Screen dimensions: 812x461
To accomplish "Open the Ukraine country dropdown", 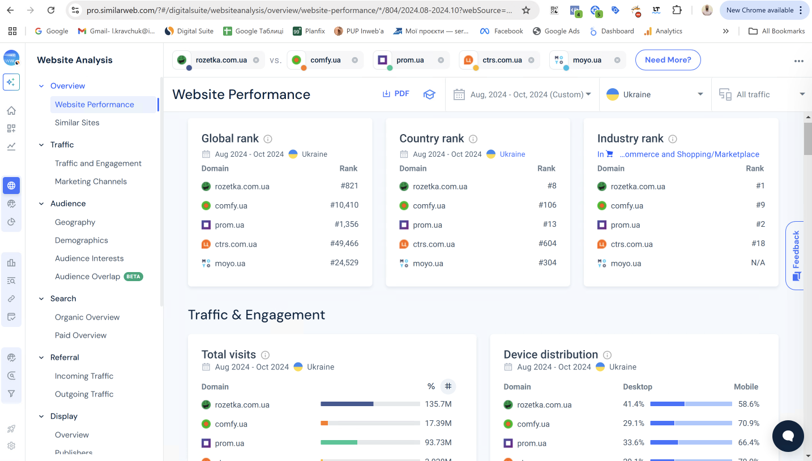I will tap(655, 94).
